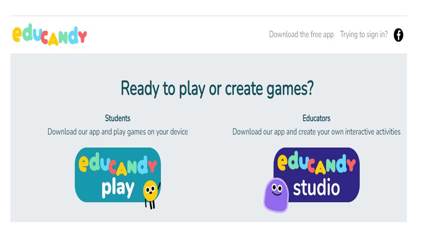Open the Facebook page icon
This screenshot has height=240, width=427.
point(398,35)
